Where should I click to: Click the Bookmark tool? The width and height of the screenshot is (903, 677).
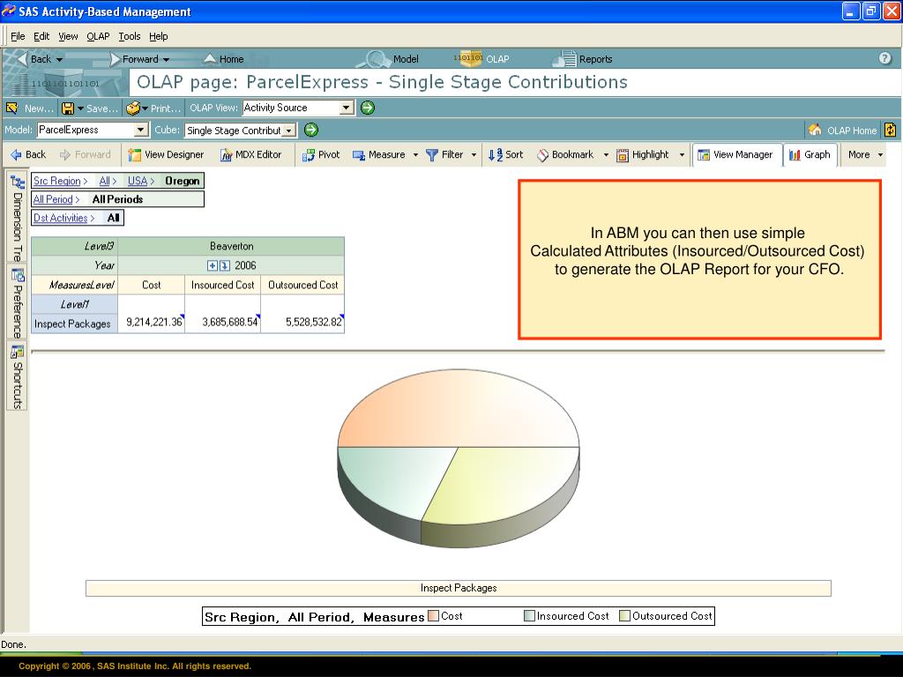(565, 154)
